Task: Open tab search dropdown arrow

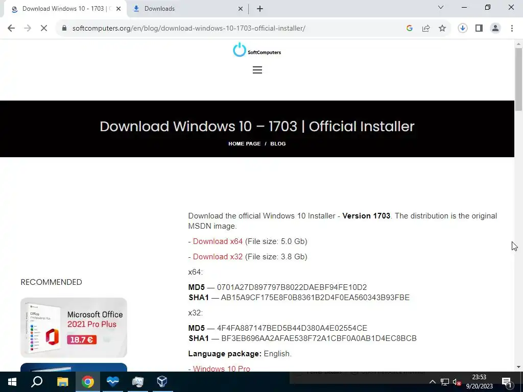Action: tap(441, 7)
